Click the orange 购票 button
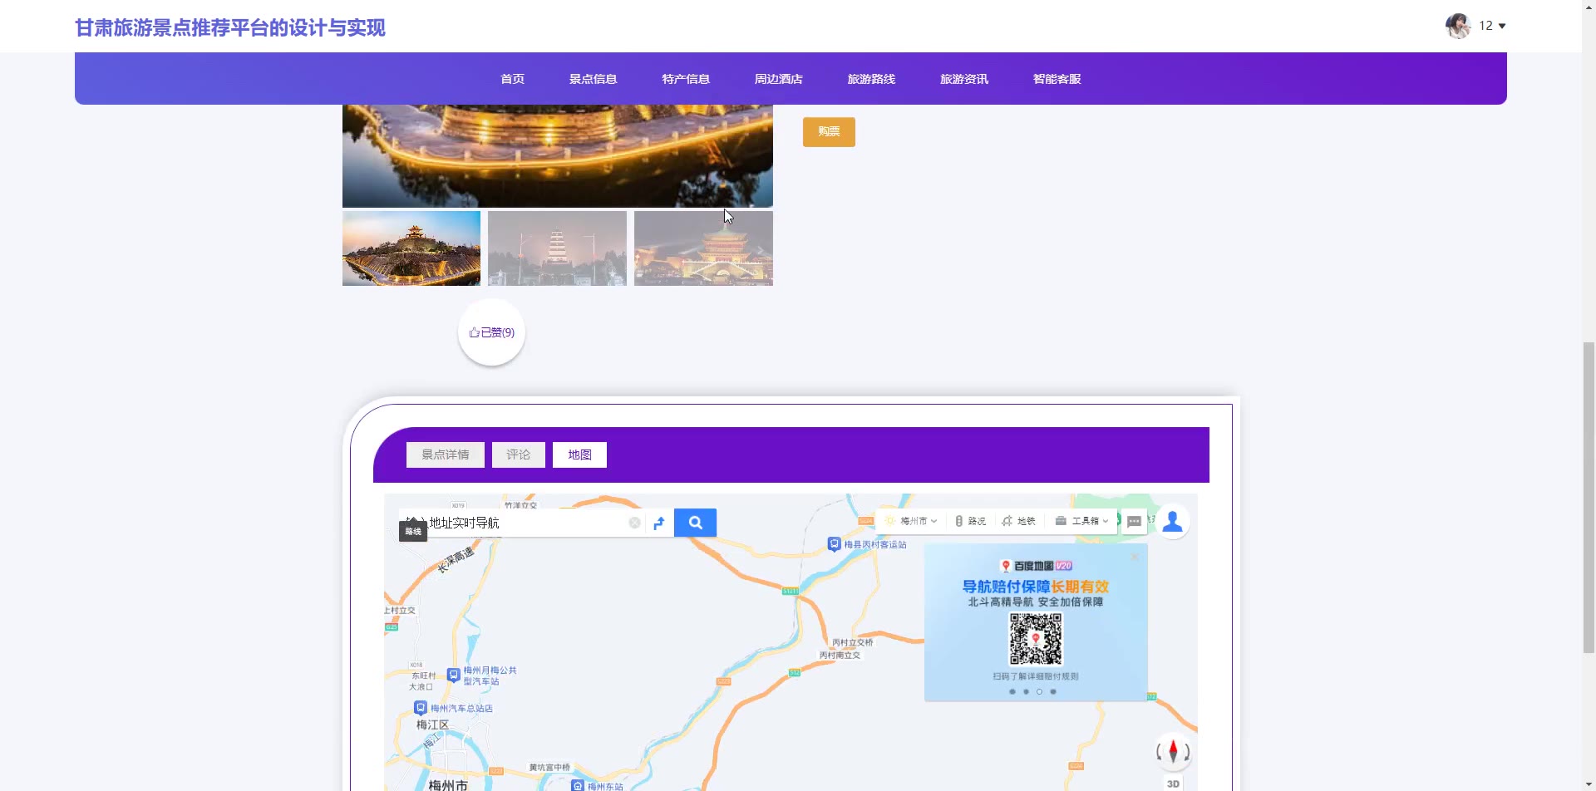Screen dimensions: 1596x791 829,132
